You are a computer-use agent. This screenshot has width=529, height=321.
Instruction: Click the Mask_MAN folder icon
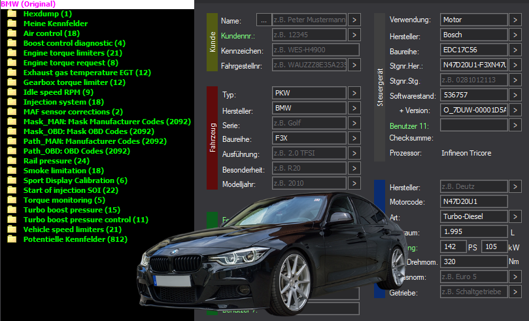coord(12,122)
